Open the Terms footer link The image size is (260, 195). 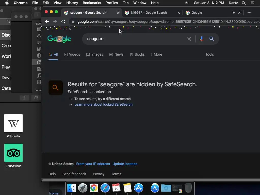pos(116,174)
